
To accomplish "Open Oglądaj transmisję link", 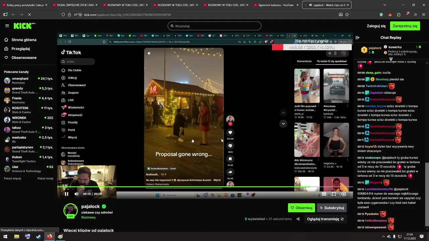I will 325,219.
